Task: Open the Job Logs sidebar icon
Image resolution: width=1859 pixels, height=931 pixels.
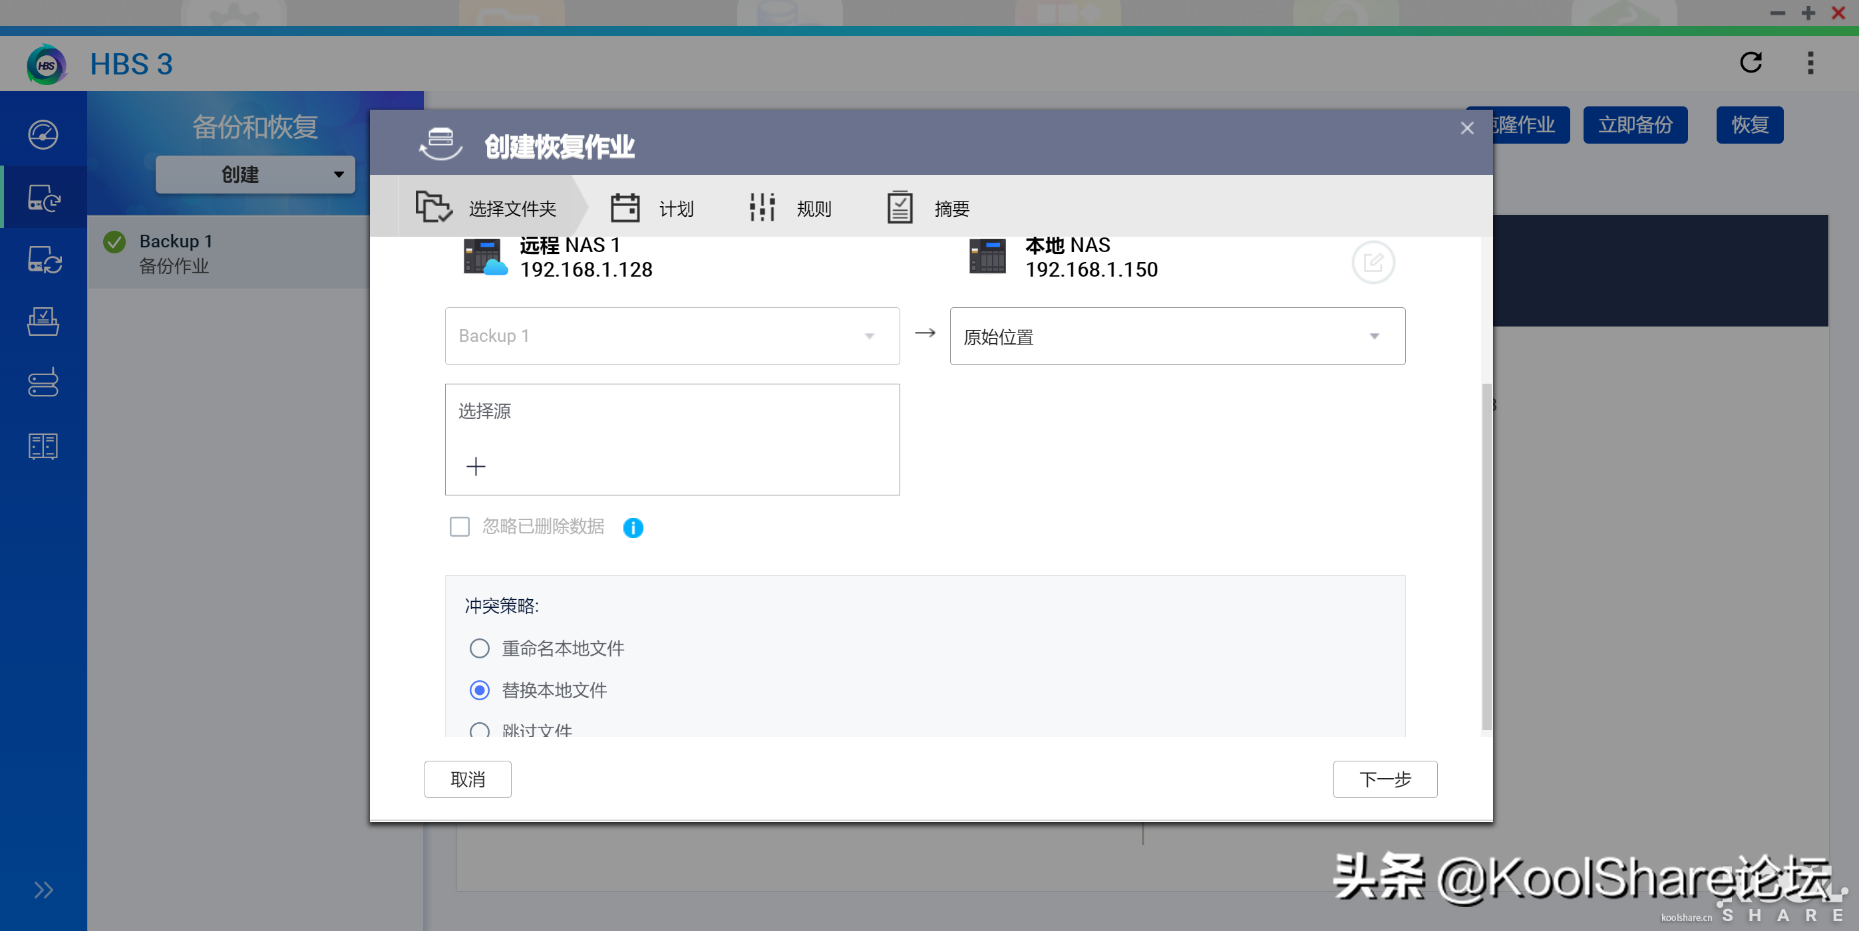Action: 43,446
